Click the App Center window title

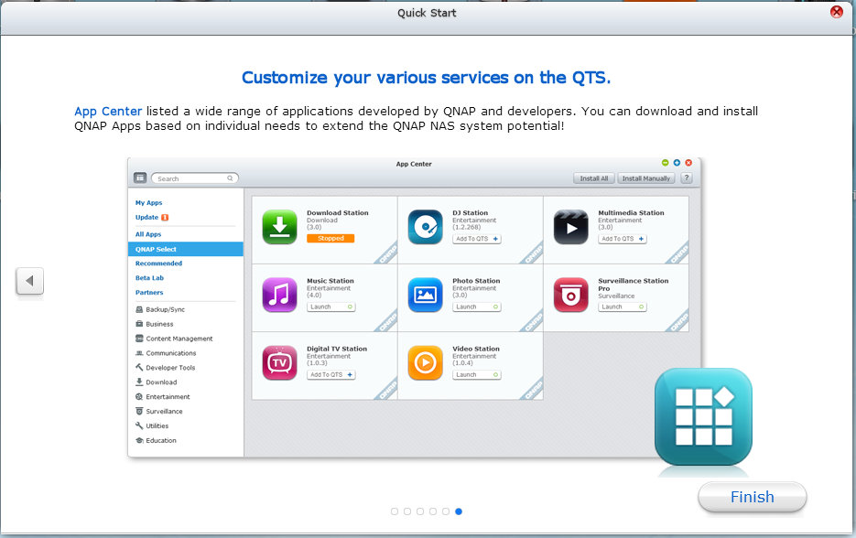pyautogui.click(x=414, y=164)
